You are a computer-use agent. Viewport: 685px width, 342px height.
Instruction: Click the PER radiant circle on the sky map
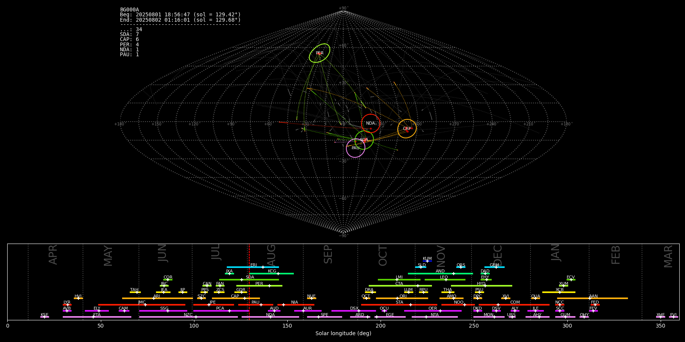tap(320, 53)
